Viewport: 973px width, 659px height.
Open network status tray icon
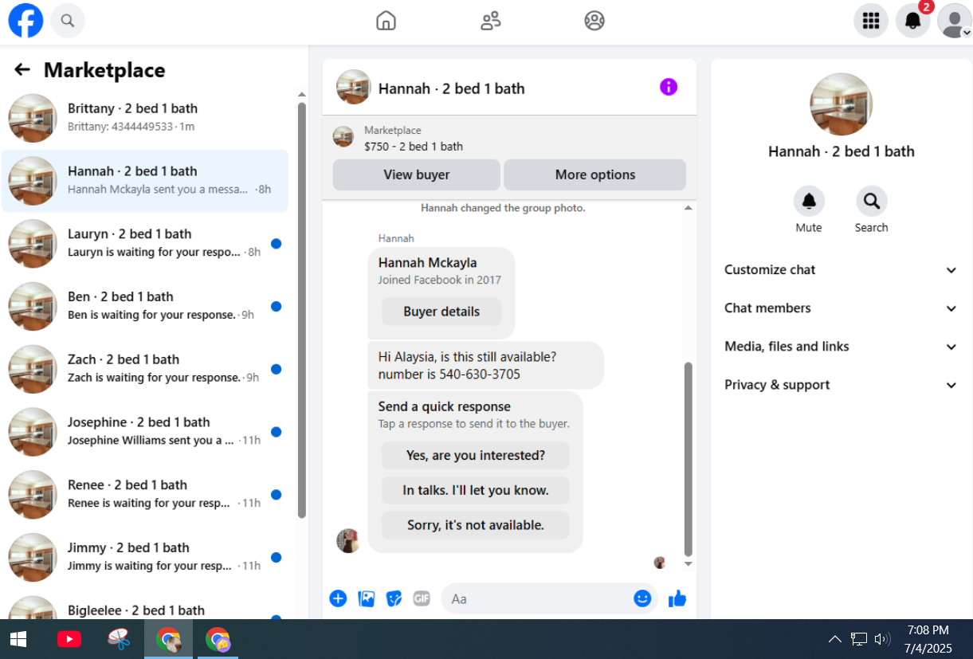[x=858, y=639]
